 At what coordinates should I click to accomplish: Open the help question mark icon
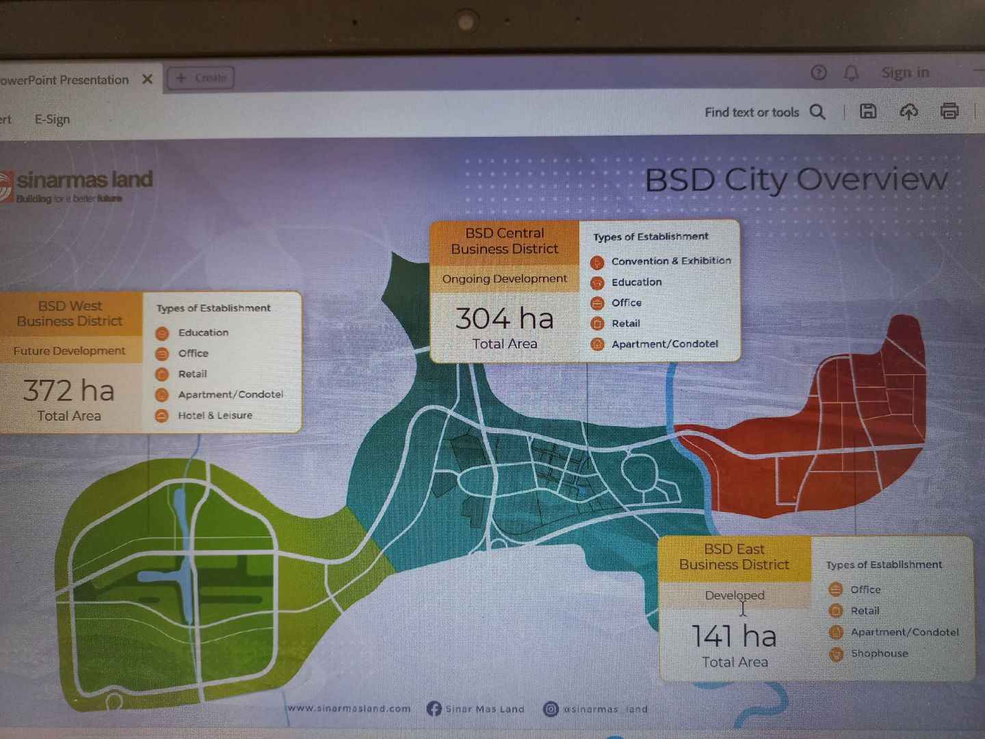tap(818, 73)
